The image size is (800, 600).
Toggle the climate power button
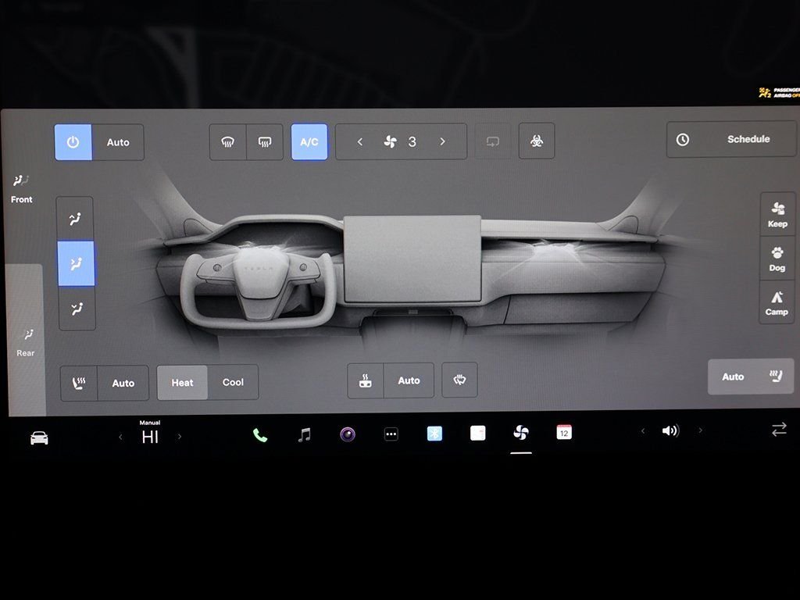pos(73,142)
